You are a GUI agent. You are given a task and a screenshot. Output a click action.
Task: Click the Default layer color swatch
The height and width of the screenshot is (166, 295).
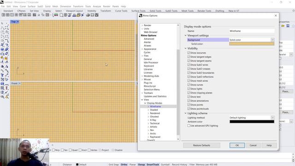click(77, 165)
